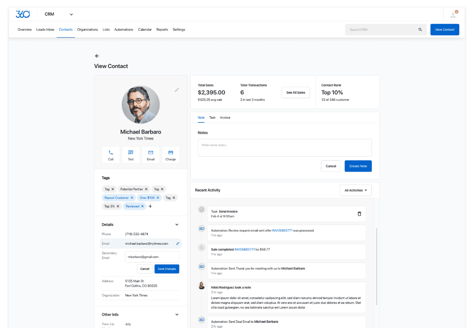Click the Email envelope icon
The height and width of the screenshot is (328, 475).
[x=151, y=153]
